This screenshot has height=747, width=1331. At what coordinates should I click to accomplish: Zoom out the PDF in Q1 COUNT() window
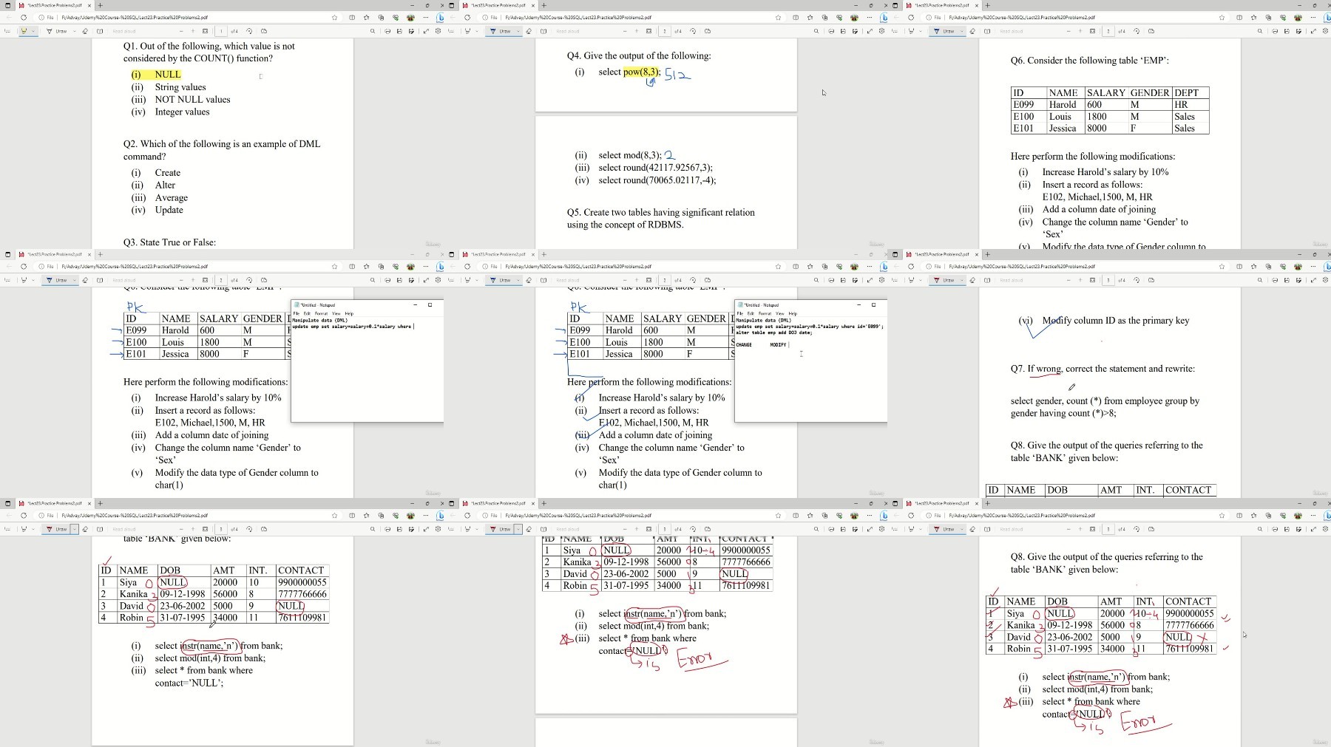pyautogui.click(x=181, y=31)
